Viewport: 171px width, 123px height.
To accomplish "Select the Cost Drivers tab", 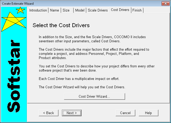I will click(x=120, y=10).
